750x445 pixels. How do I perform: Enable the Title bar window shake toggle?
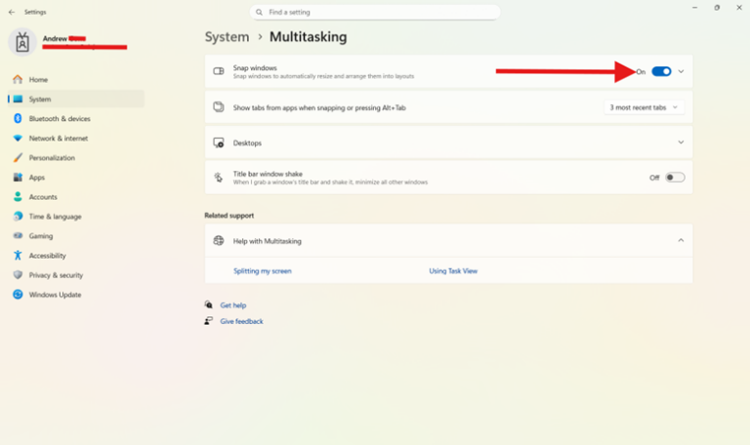[x=675, y=178]
